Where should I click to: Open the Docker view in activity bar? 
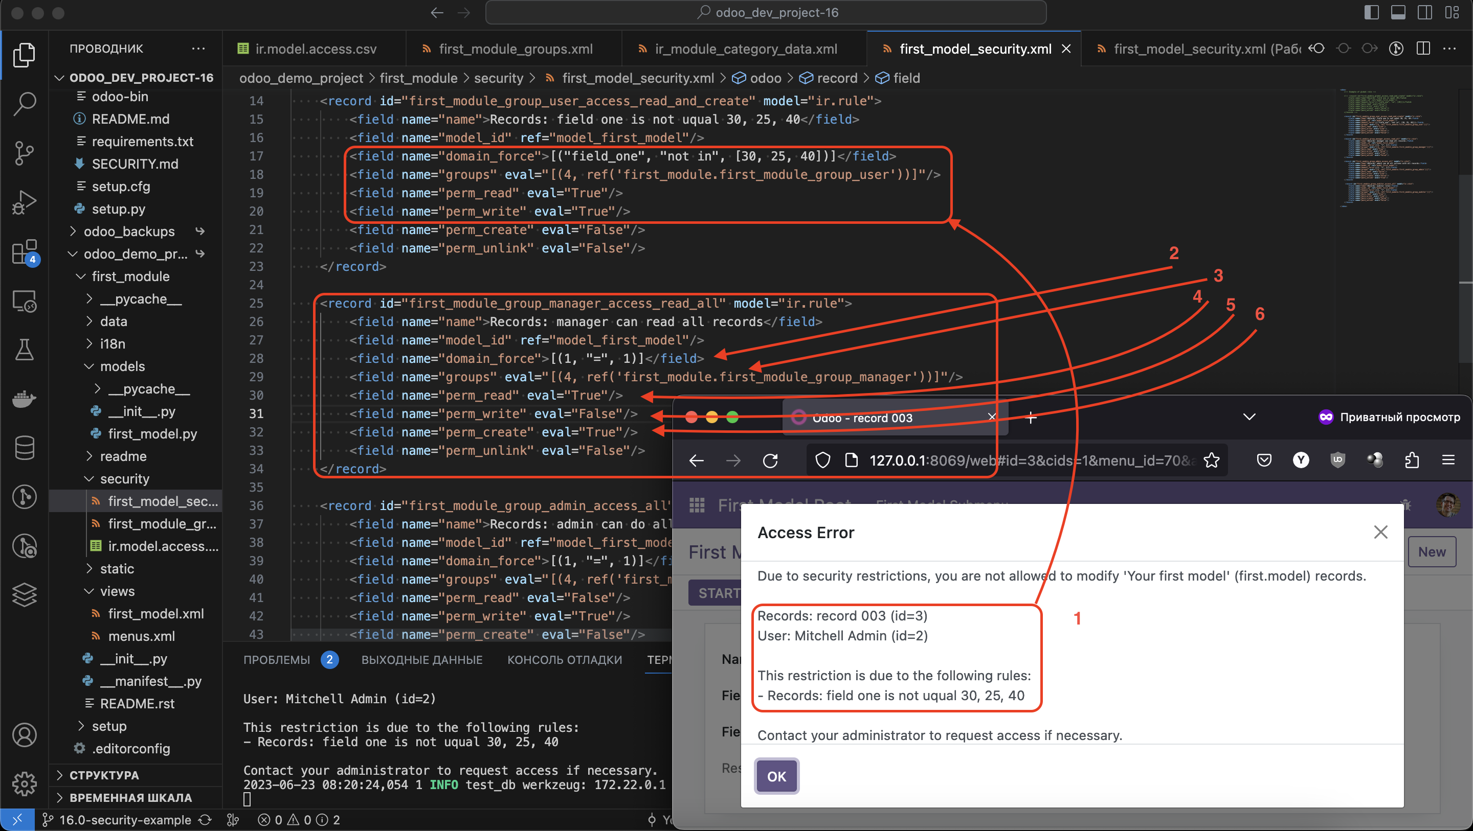[24, 399]
